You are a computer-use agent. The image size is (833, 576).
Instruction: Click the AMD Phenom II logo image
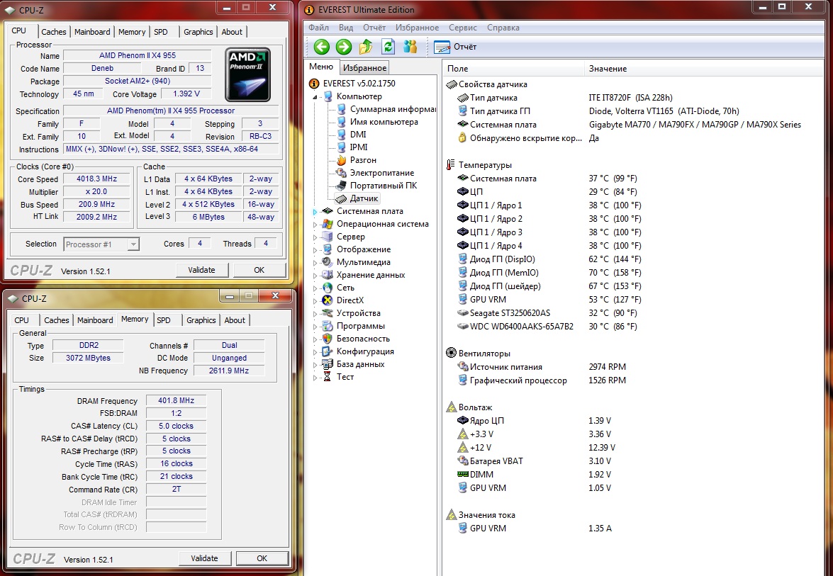tap(247, 74)
